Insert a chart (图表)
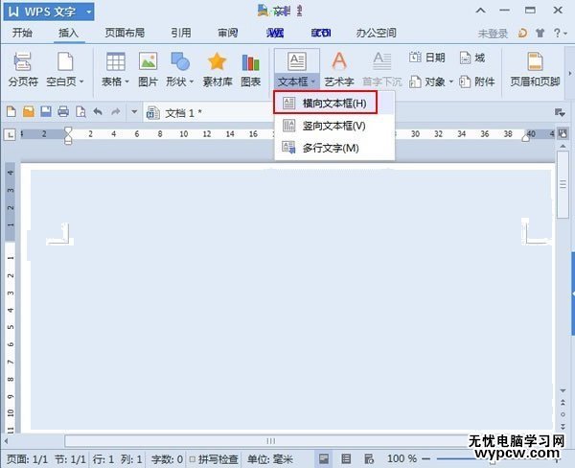This screenshot has height=468, width=575. pos(250,69)
